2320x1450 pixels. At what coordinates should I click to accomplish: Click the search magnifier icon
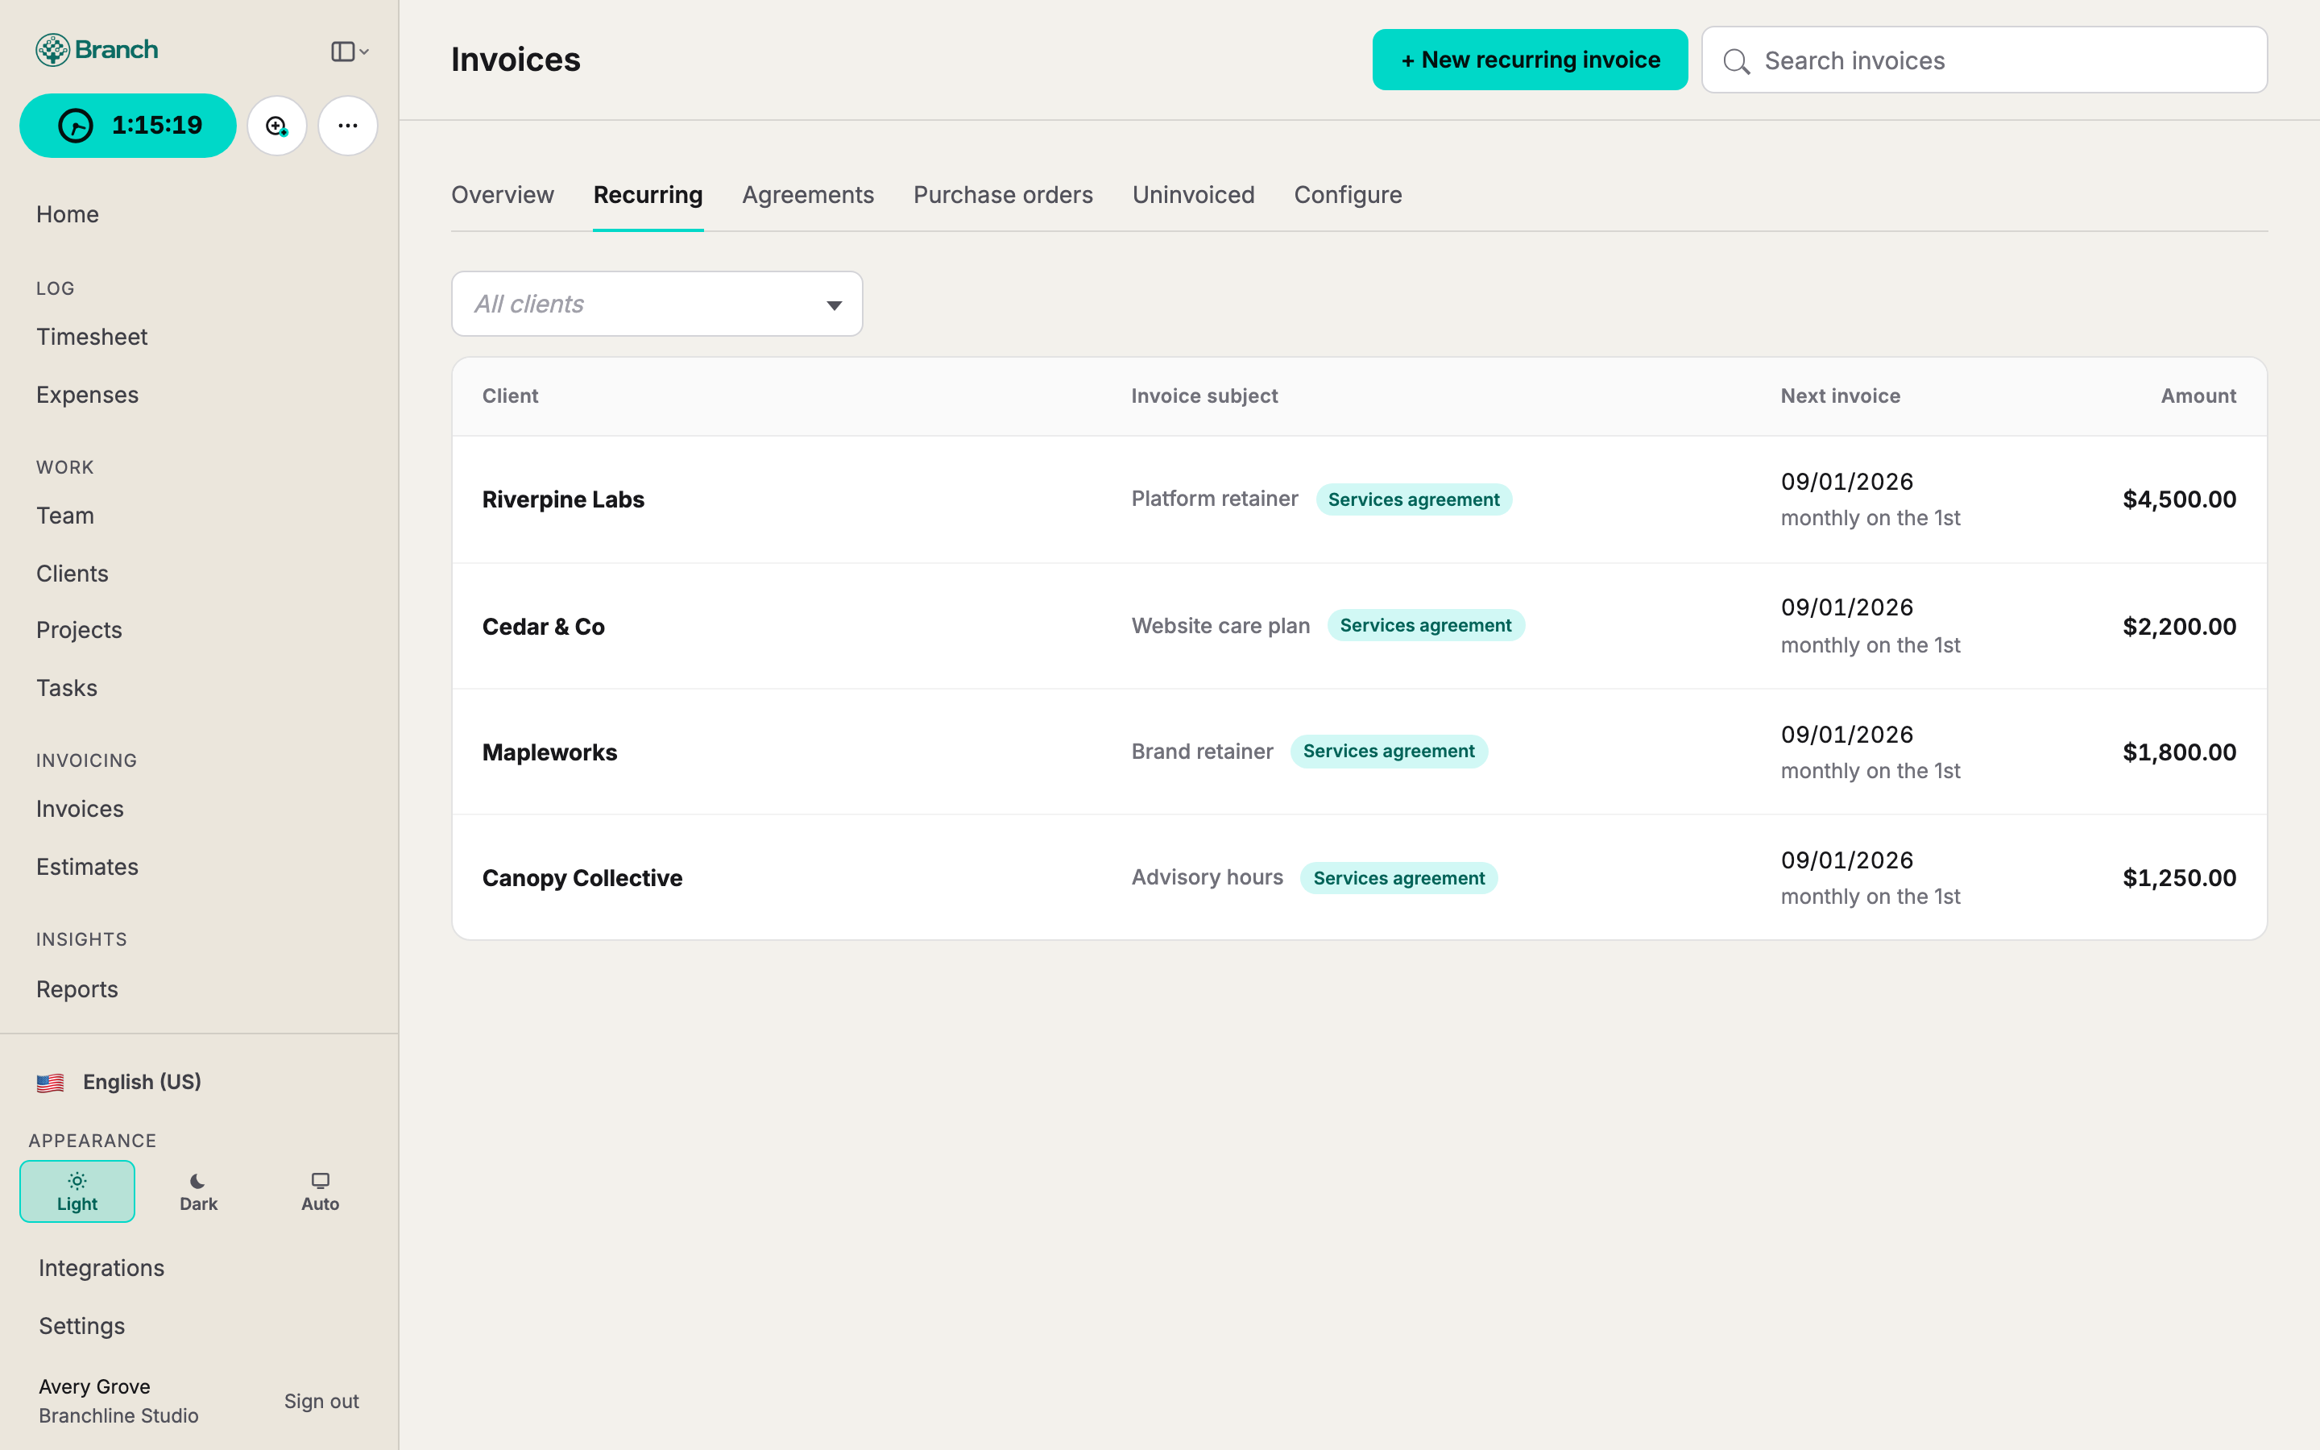point(1736,61)
